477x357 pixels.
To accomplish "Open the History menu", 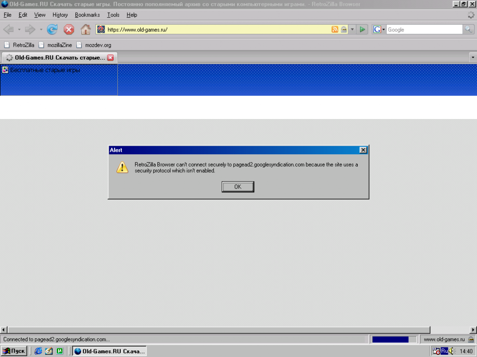I will (x=60, y=15).
